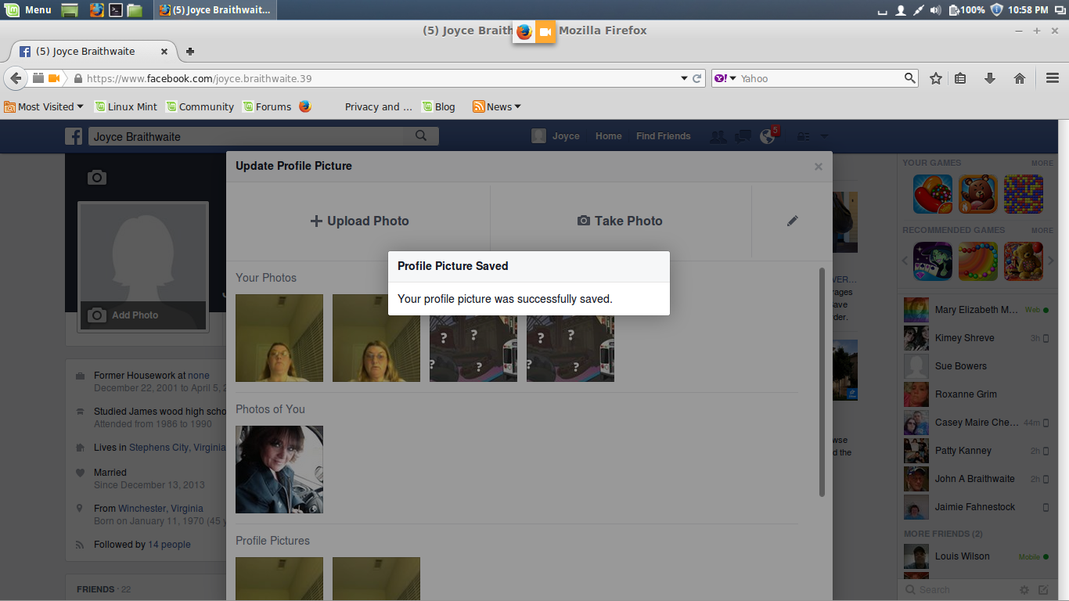Click Take Photo in the dialog
1069x601 pixels.
click(620, 221)
